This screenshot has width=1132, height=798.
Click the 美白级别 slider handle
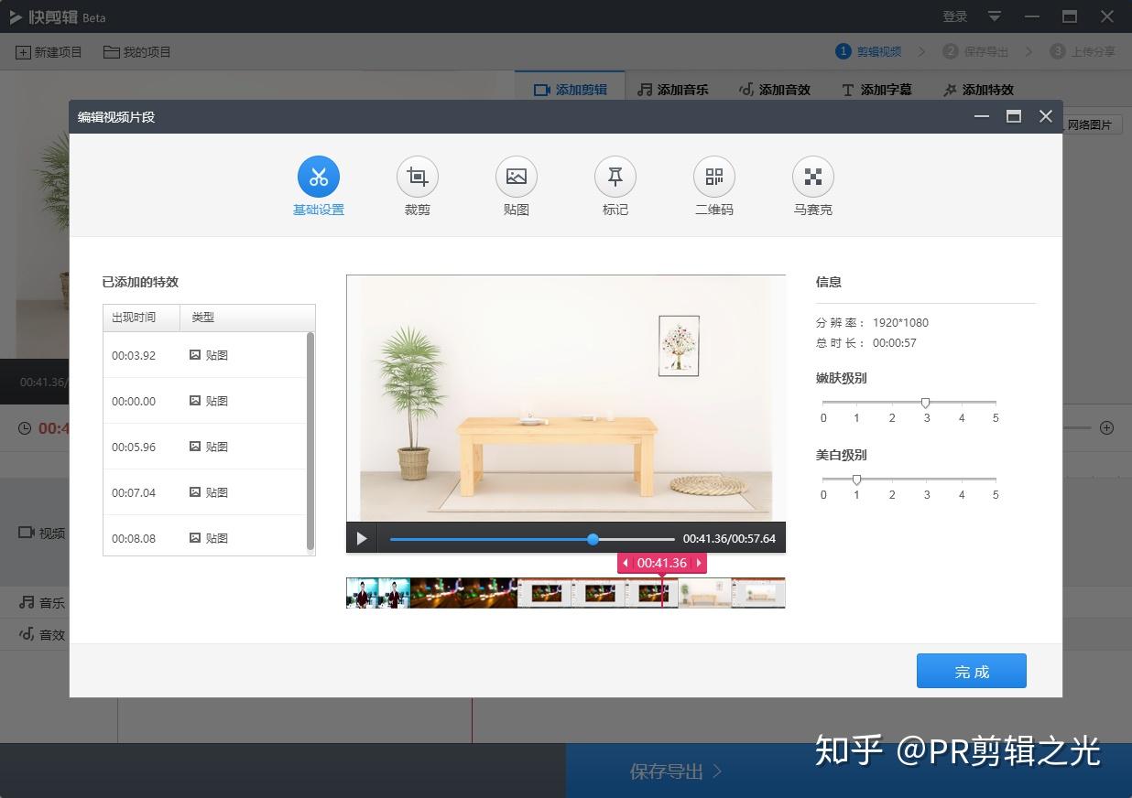click(856, 480)
